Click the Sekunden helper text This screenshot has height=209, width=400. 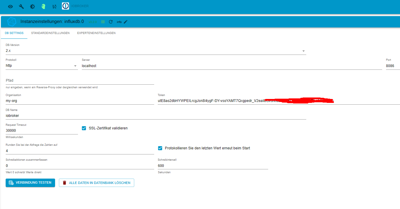coord(164,172)
